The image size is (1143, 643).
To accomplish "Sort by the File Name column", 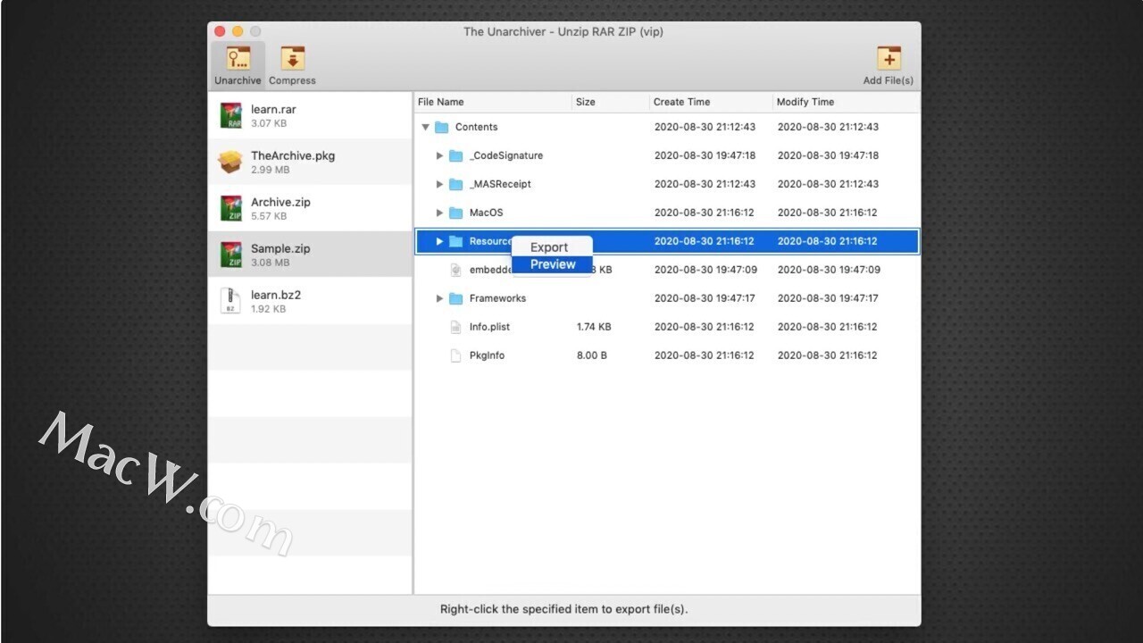I will coord(493,102).
